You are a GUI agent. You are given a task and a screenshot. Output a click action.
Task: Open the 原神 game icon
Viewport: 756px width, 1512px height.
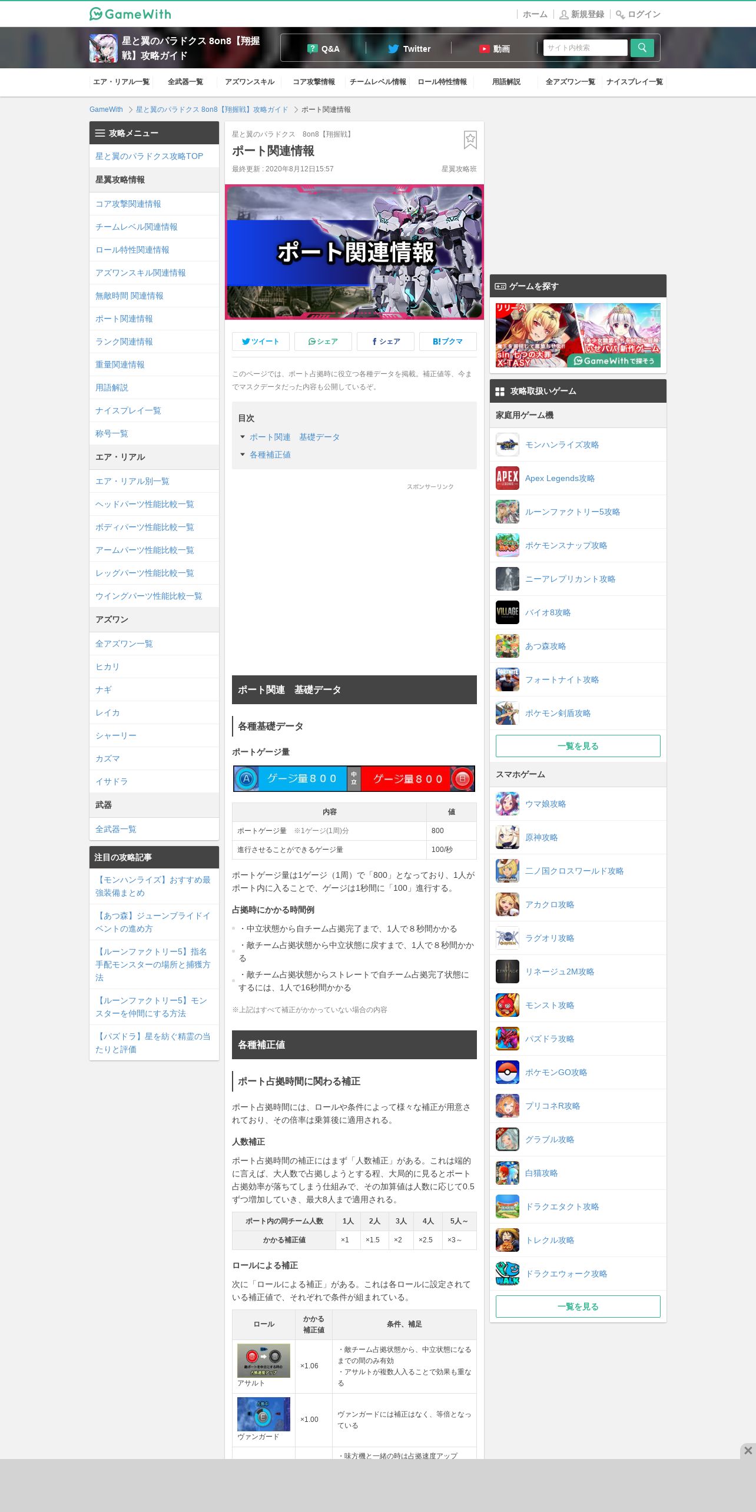pos(508,837)
